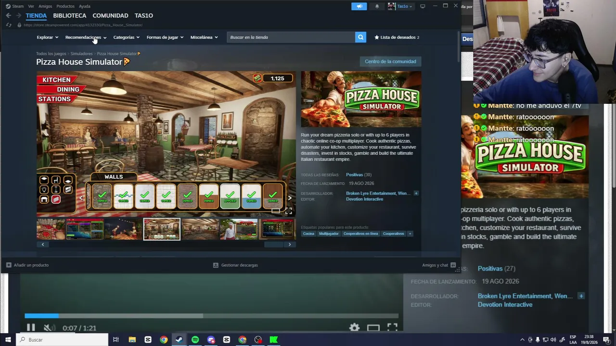Go to the Simuladores breadcrumb
The height and width of the screenshot is (346, 616).
81,54
